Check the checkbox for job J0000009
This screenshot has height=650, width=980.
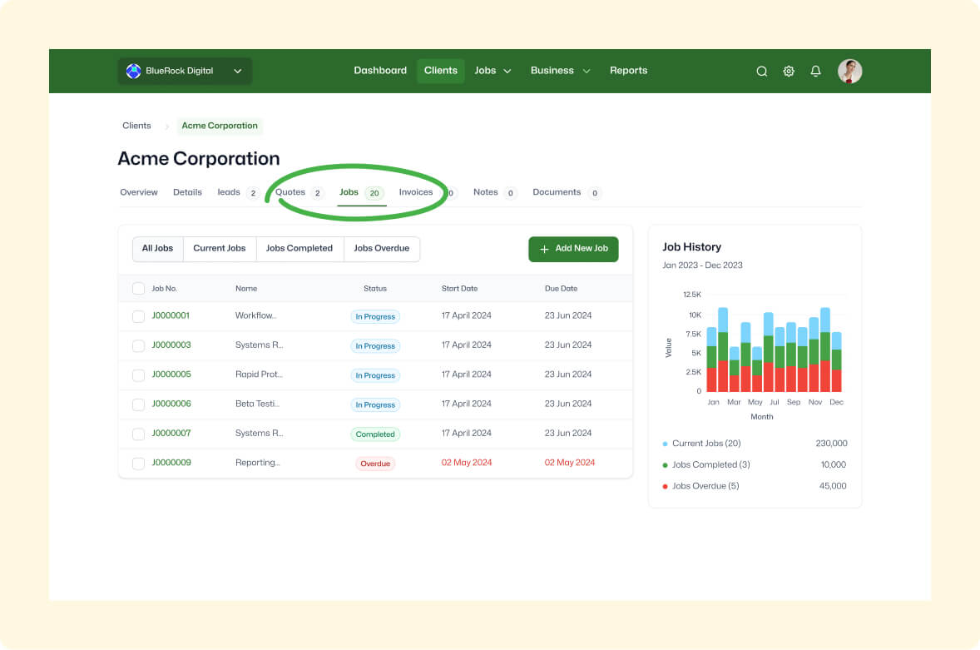138,463
